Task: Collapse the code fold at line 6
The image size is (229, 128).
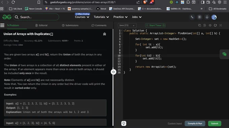Action: click(122, 45)
